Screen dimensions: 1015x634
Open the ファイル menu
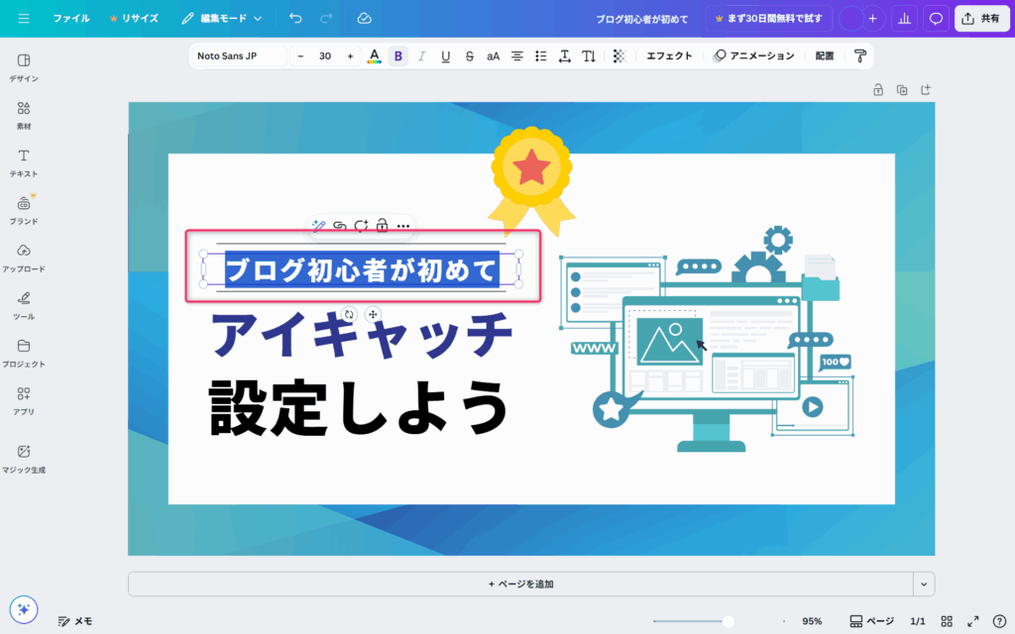70,18
